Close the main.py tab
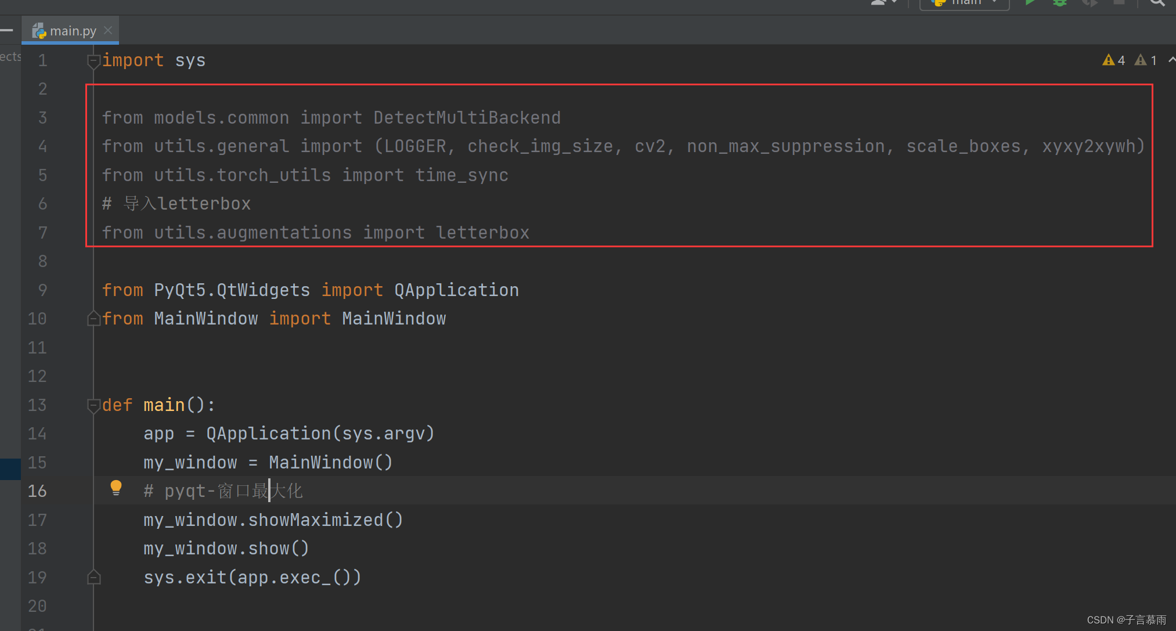The height and width of the screenshot is (631, 1176). [108, 30]
